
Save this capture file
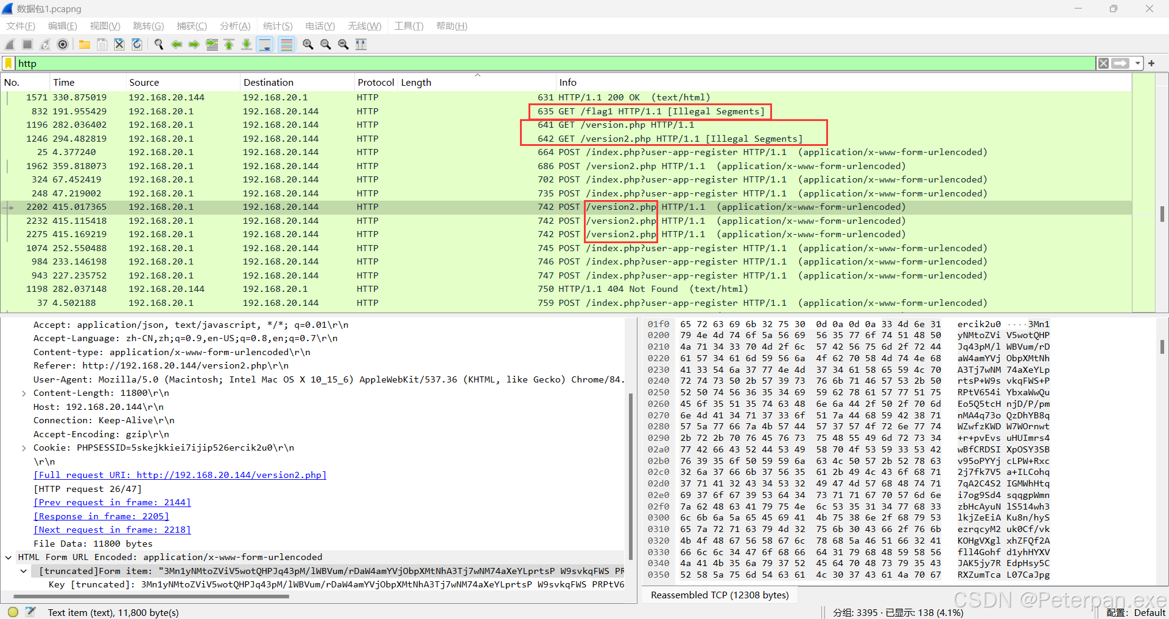(102, 44)
